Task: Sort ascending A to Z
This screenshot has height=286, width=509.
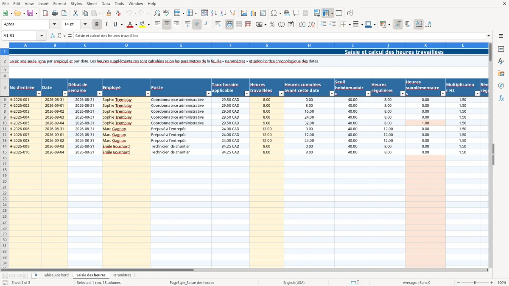Action: [x=214, y=13]
